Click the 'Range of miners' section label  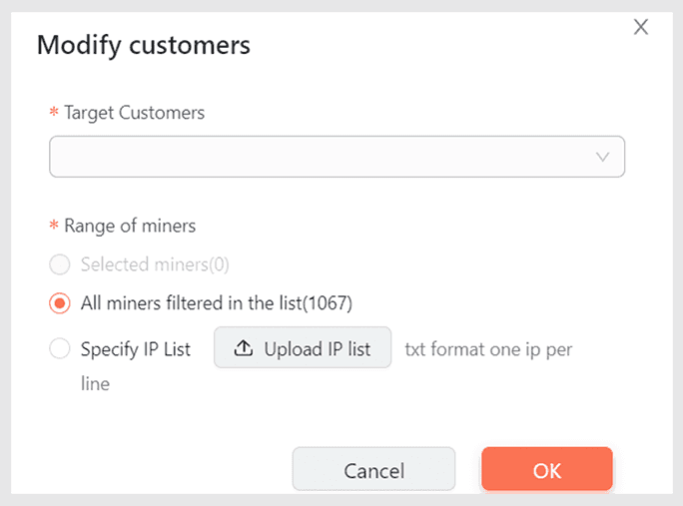point(129,226)
